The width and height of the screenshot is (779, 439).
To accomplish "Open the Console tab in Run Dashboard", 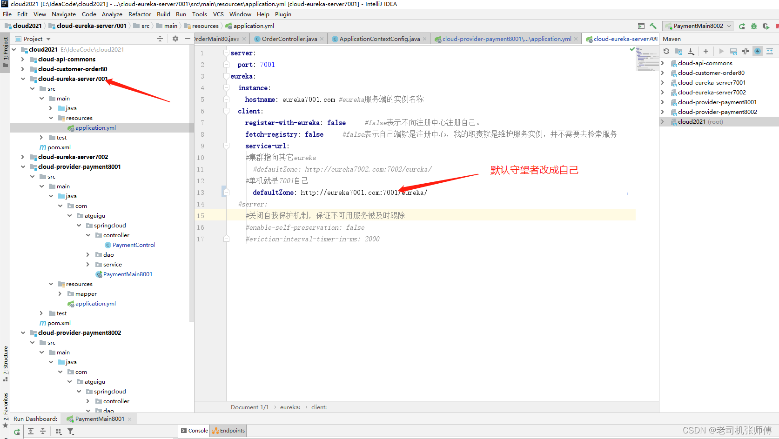I will coord(194,431).
